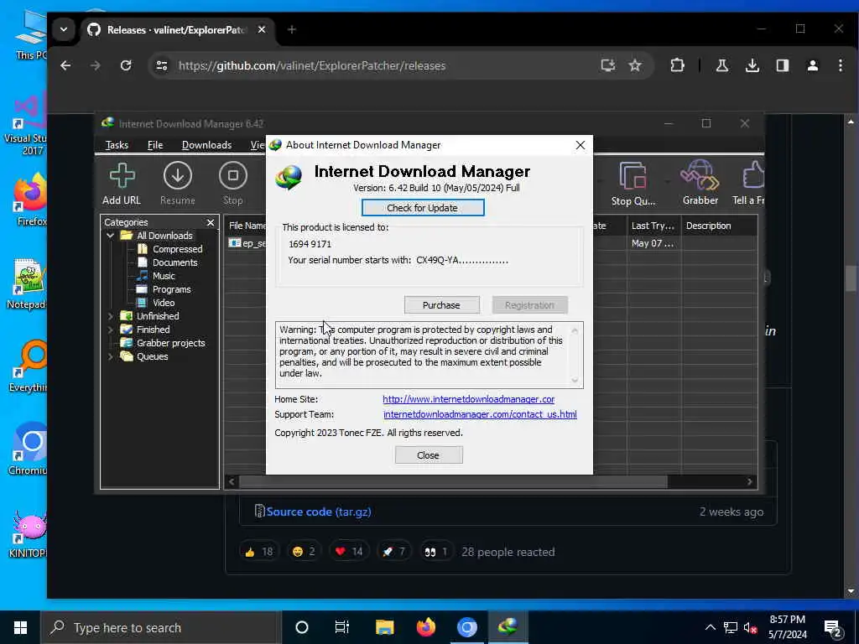Open the tab search dropdown arrow
Image resolution: width=859 pixels, height=644 pixels.
pyautogui.click(x=64, y=29)
